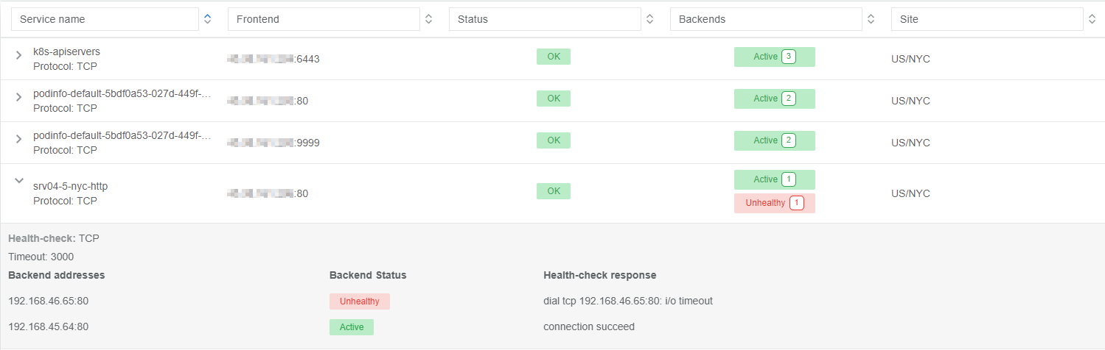
Task: Expand the podinfo row with port 9999
Action: [20, 139]
